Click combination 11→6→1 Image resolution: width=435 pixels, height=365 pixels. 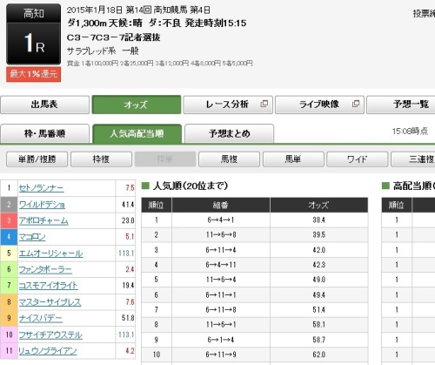221,325
